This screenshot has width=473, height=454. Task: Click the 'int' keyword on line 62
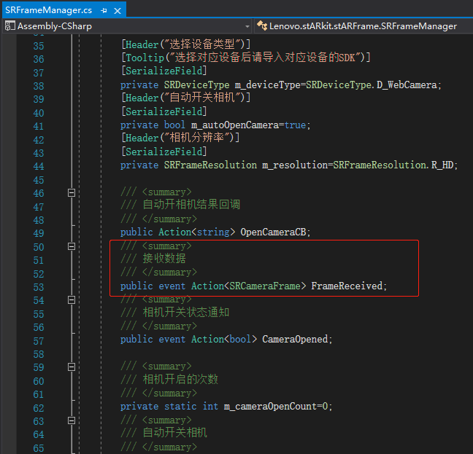pyautogui.click(x=210, y=407)
